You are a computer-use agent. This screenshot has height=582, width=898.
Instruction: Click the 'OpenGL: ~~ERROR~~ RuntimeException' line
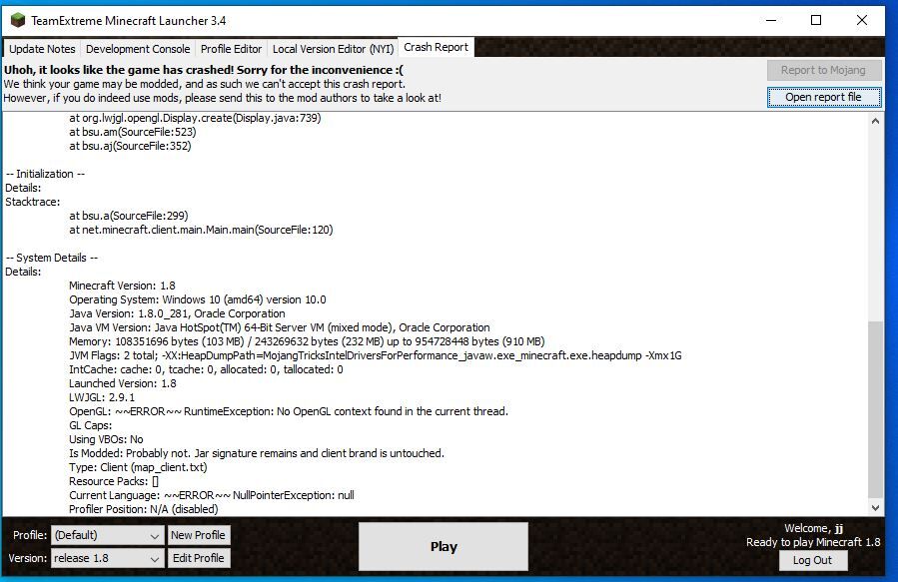pyautogui.click(x=289, y=411)
